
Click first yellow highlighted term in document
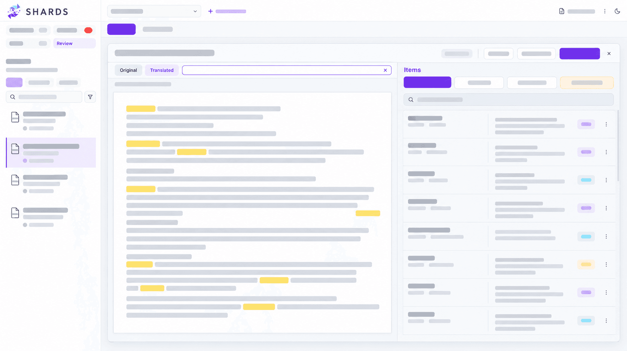[x=141, y=109]
